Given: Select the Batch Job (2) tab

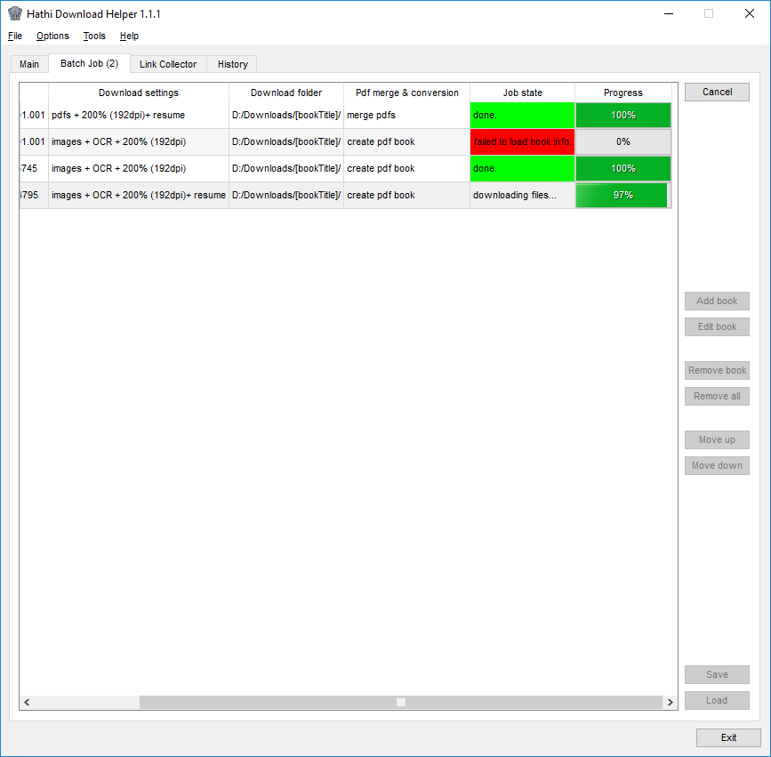Looking at the screenshot, I should point(90,63).
